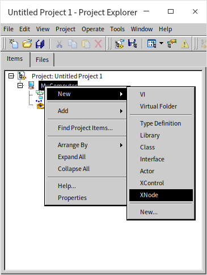Switch to the Files tab
This screenshot has width=207, height=275.
tap(42, 60)
